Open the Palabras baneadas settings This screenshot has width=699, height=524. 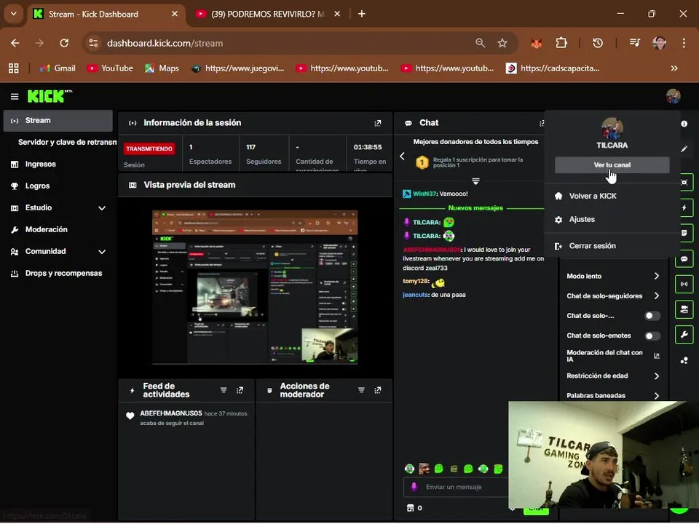pos(612,396)
